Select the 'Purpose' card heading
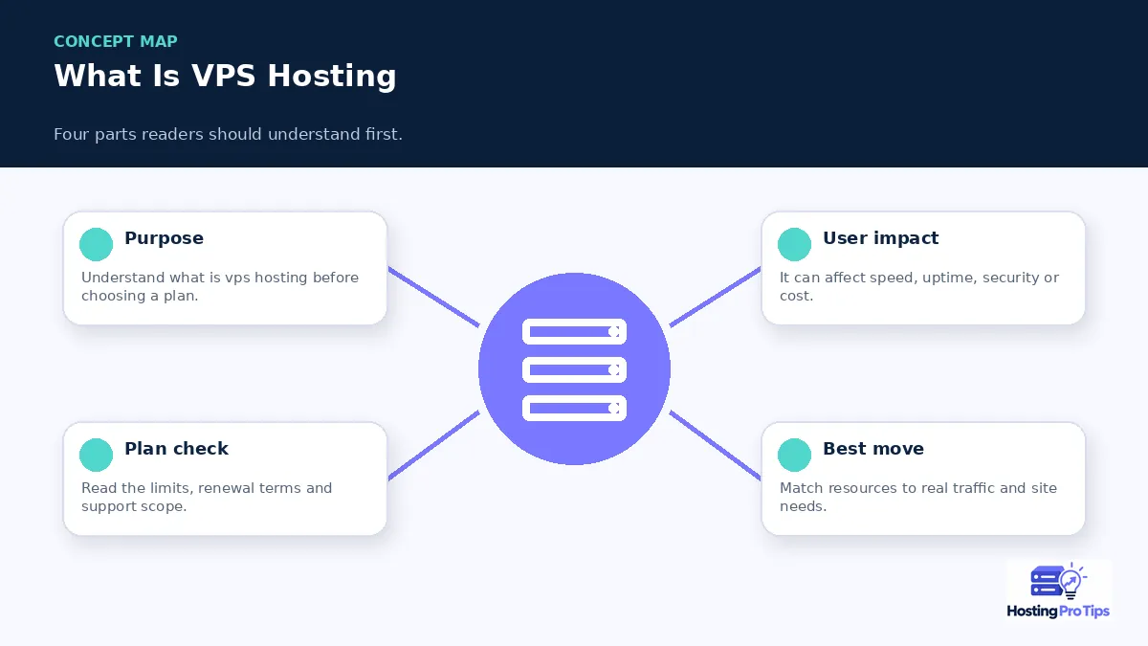 tap(164, 238)
